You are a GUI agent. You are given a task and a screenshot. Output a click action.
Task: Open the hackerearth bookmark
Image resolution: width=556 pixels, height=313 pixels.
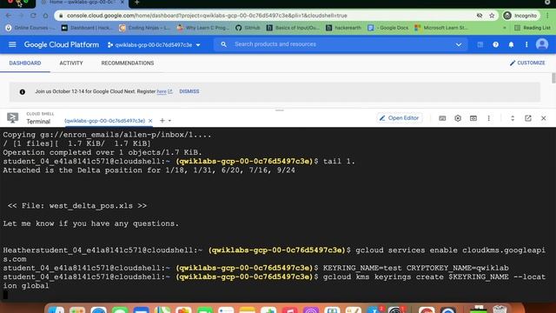point(343,28)
